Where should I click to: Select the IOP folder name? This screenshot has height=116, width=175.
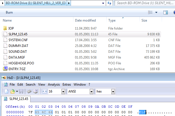tap(11, 28)
